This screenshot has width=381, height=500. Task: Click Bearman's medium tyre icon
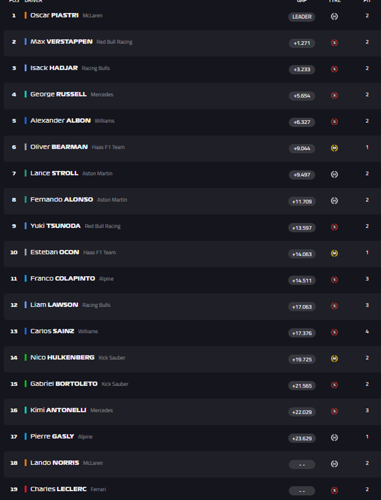click(x=334, y=148)
